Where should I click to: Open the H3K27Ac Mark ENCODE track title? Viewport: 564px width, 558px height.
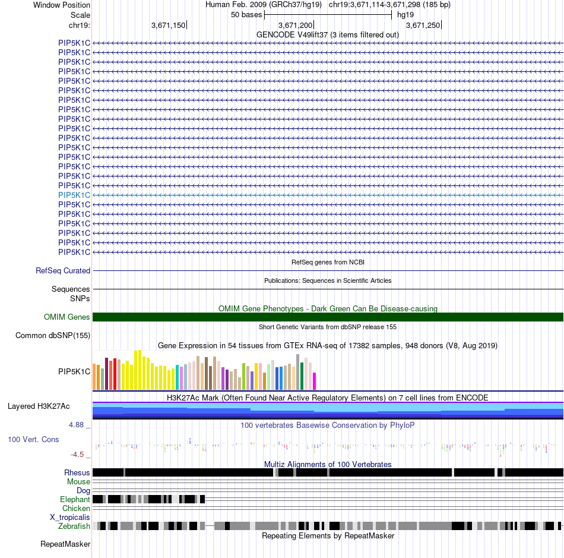tap(328, 398)
